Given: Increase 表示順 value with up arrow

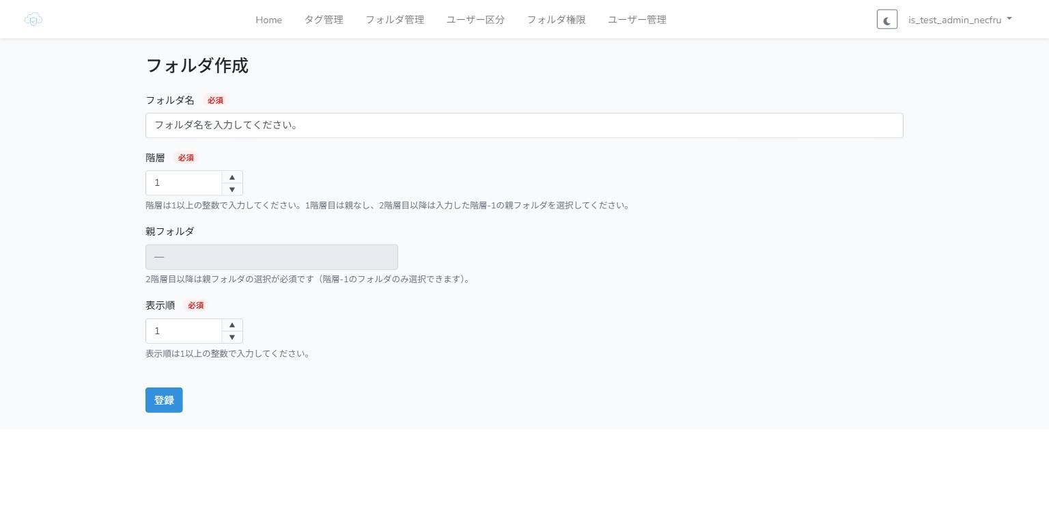Looking at the screenshot, I should pyautogui.click(x=232, y=325).
